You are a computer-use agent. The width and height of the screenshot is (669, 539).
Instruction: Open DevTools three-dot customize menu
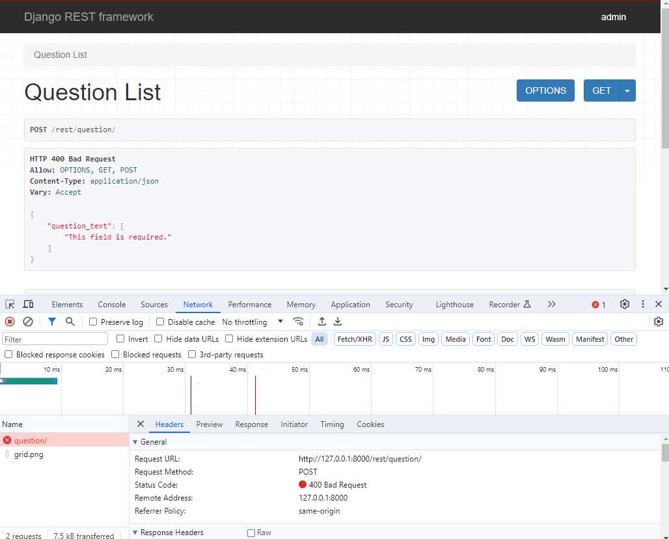tap(642, 304)
